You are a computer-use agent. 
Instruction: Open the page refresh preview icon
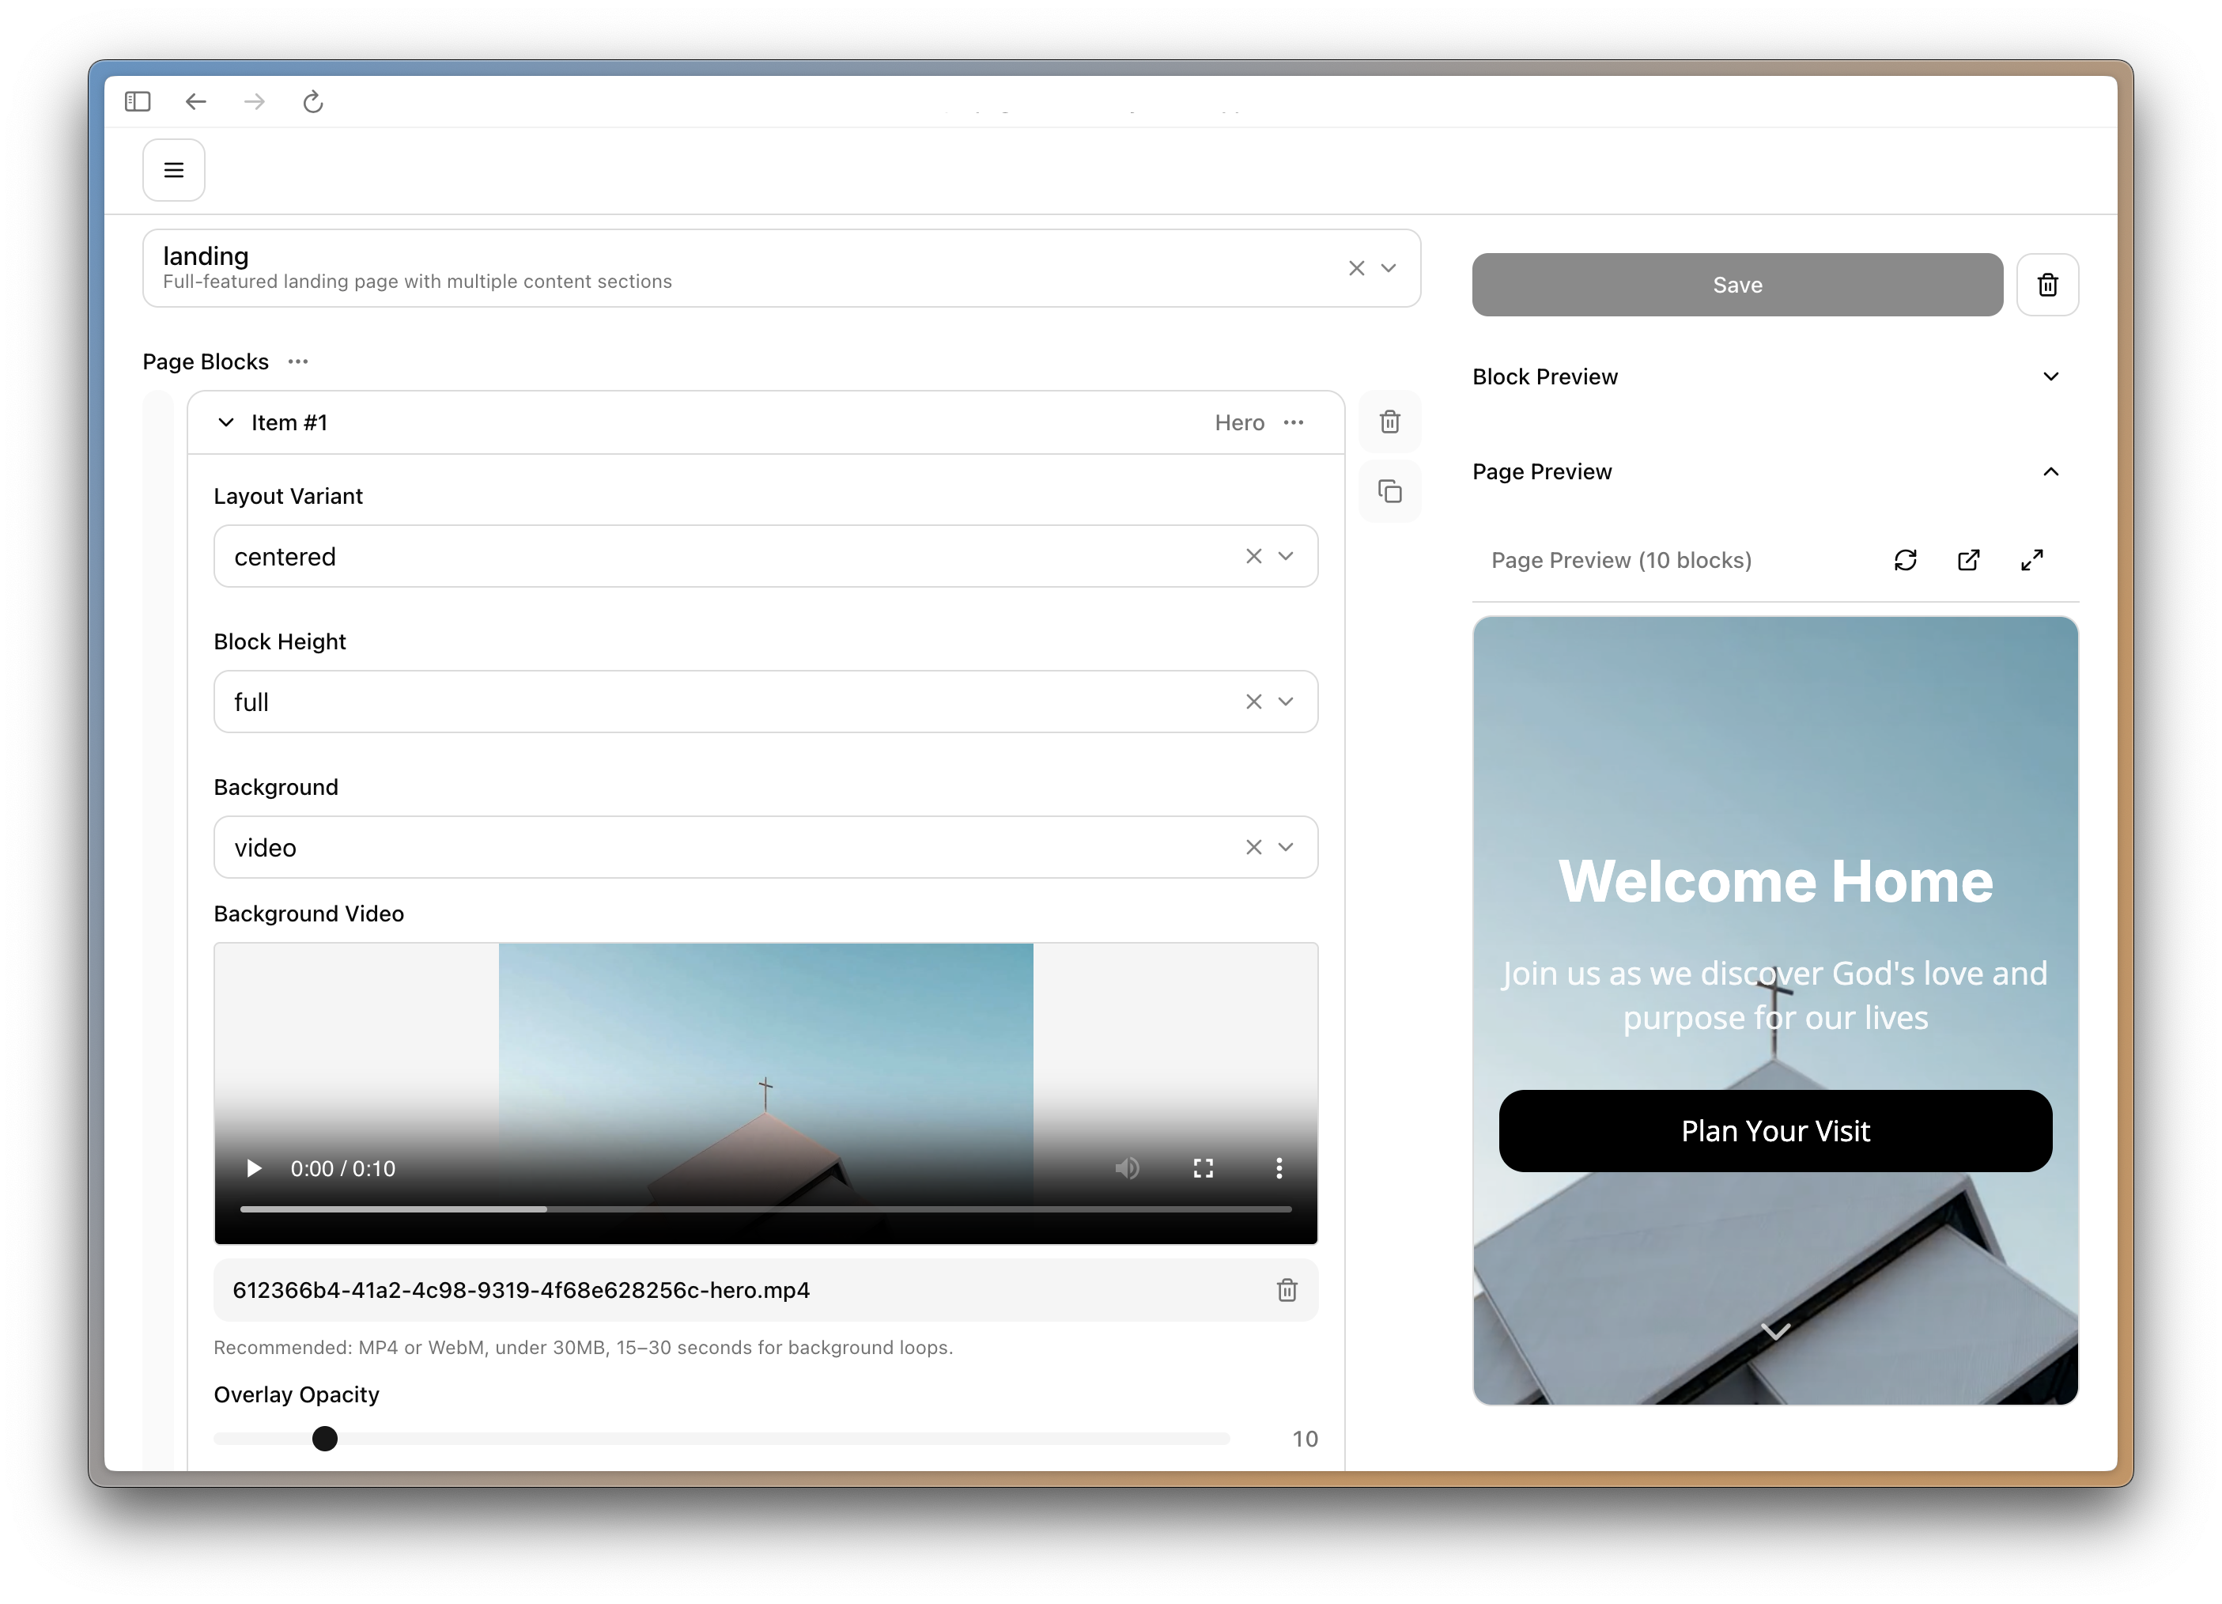(x=1906, y=559)
